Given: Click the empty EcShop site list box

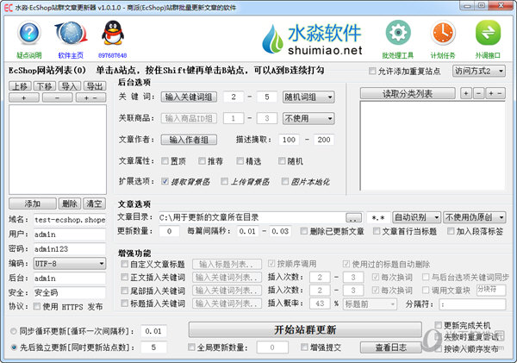Looking at the screenshot, I should (x=58, y=149).
